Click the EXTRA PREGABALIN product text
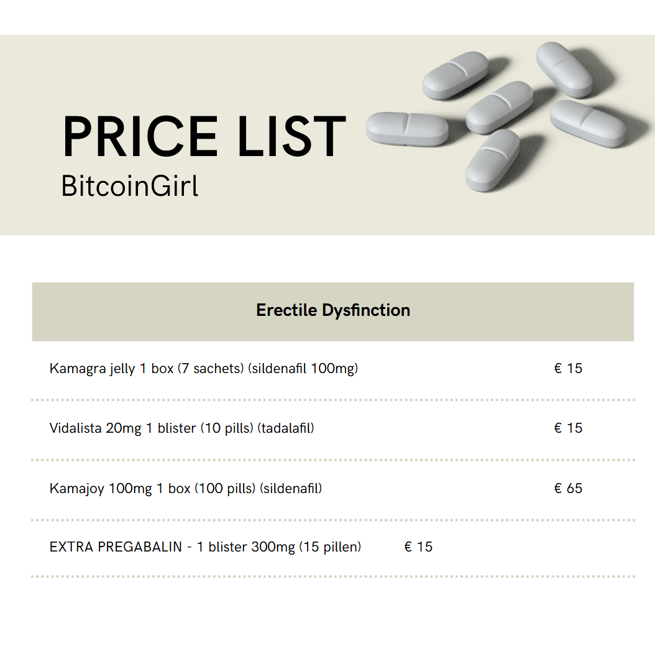655x651 pixels. [205, 547]
